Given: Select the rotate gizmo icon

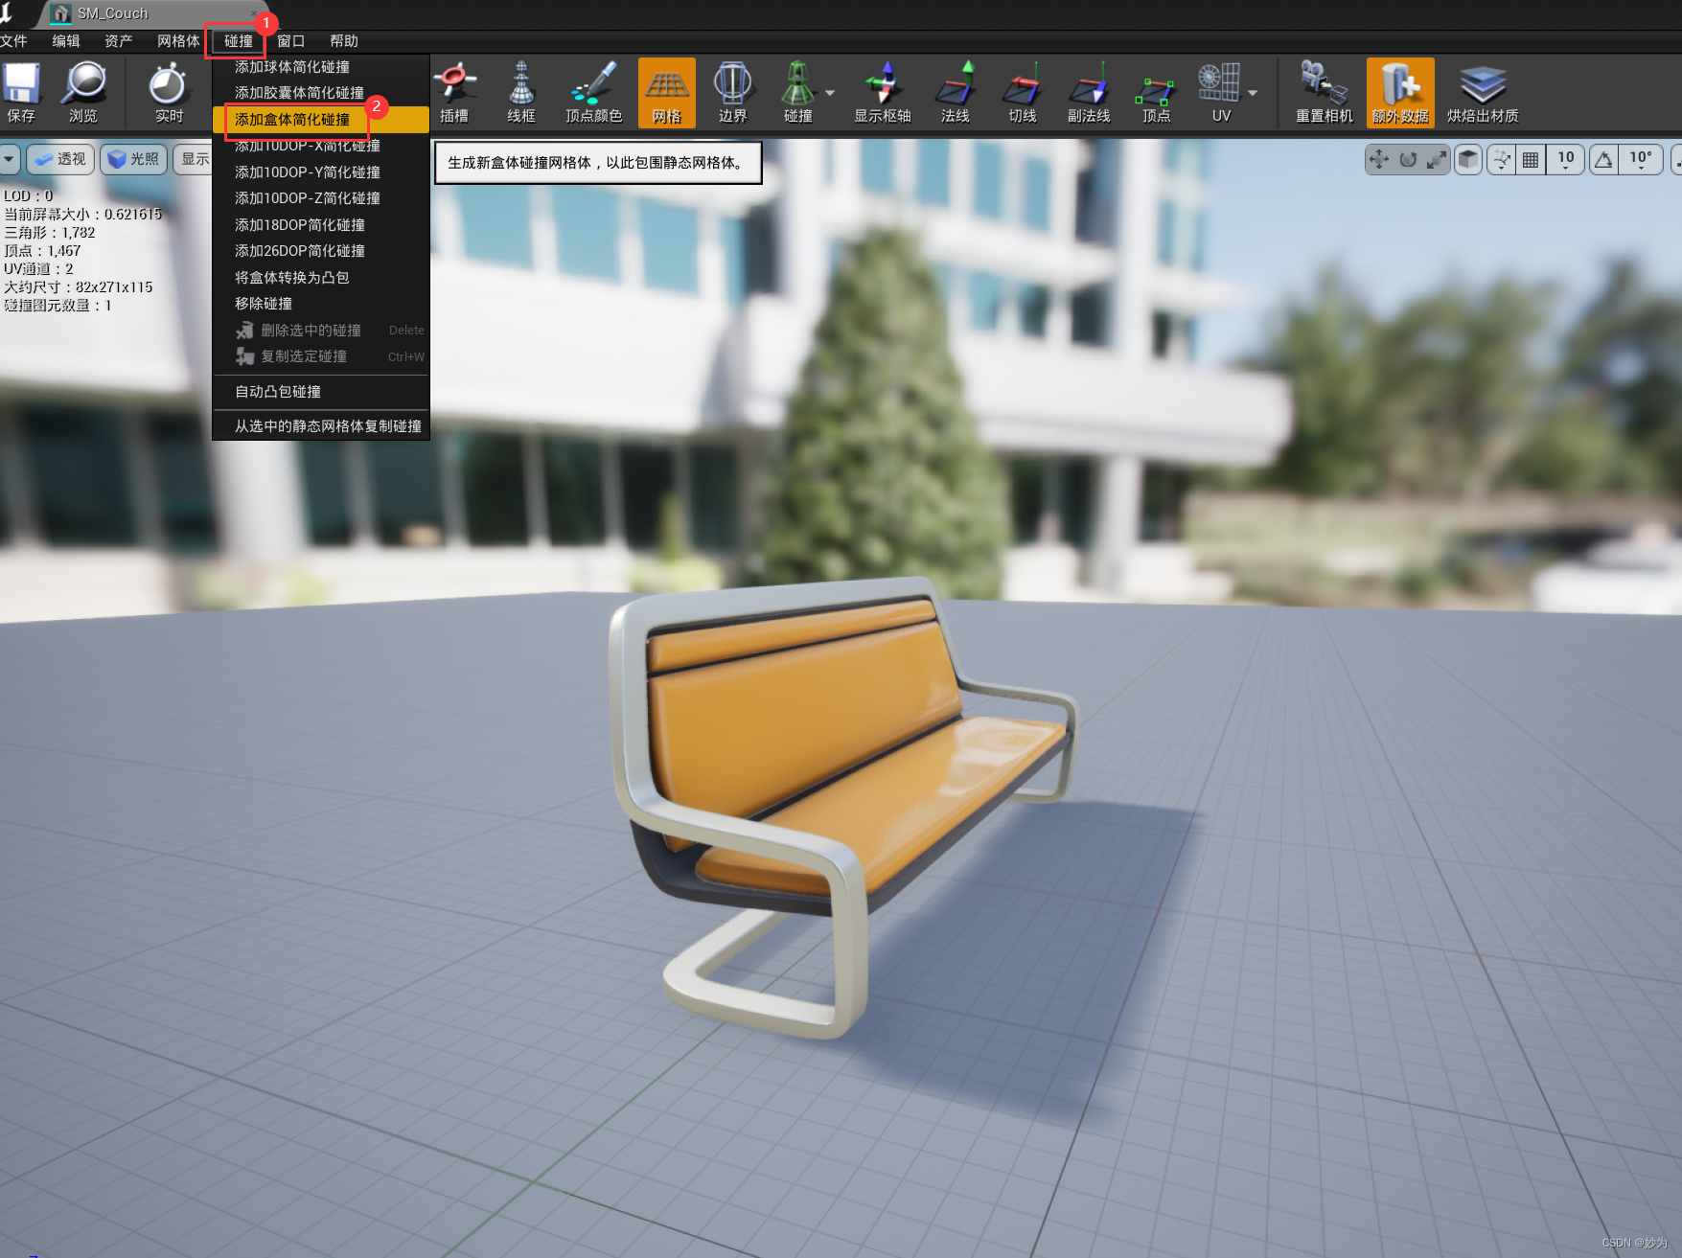Looking at the screenshot, I should pyautogui.click(x=1408, y=159).
